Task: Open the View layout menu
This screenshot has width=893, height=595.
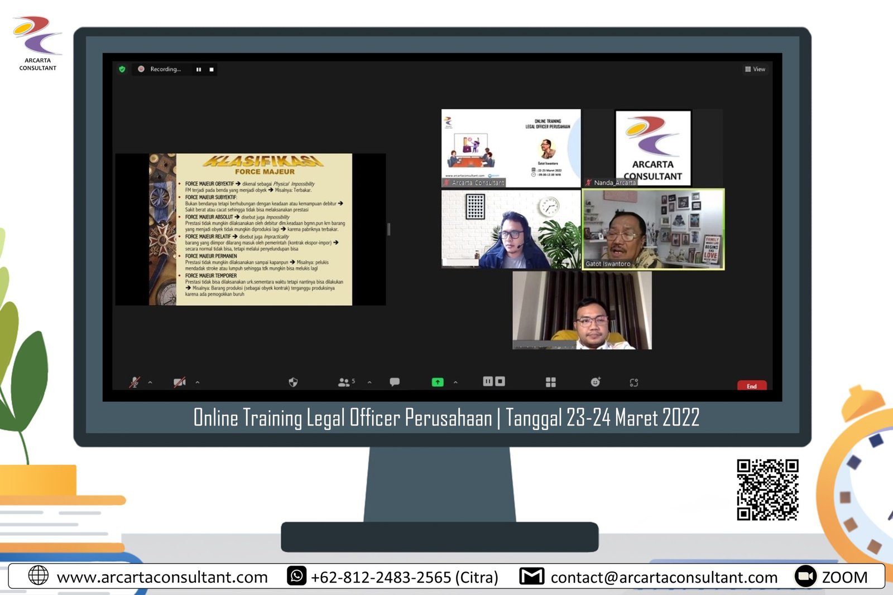Action: (x=755, y=69)
